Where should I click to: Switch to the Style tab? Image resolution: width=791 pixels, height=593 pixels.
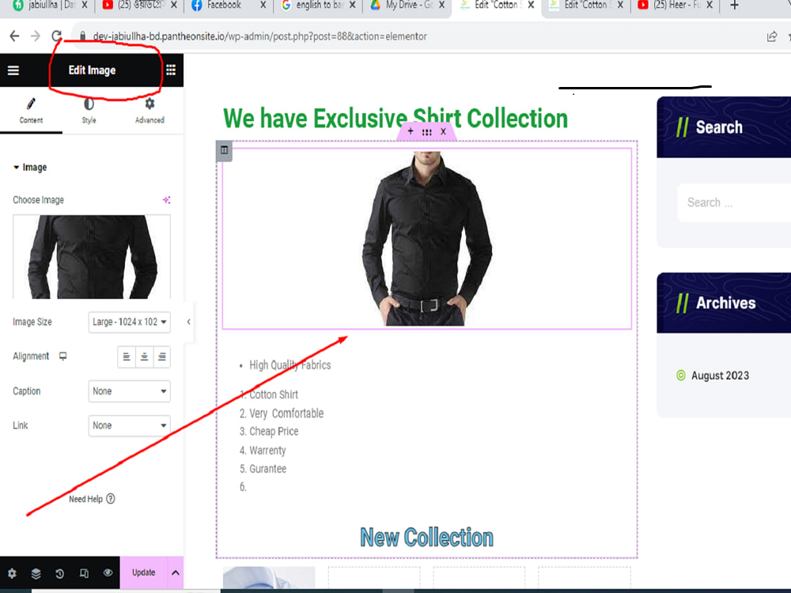(89, 111)
